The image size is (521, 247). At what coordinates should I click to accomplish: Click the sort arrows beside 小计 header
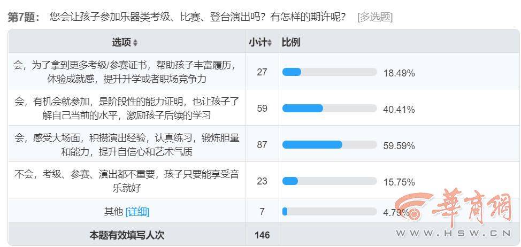pos(270,42)
